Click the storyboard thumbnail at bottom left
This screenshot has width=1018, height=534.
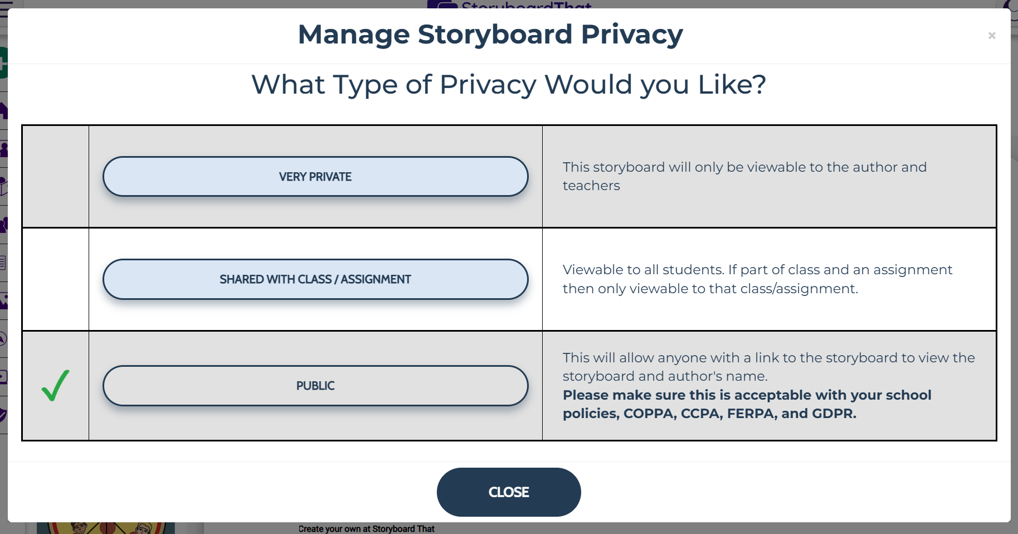click(106, 528)
